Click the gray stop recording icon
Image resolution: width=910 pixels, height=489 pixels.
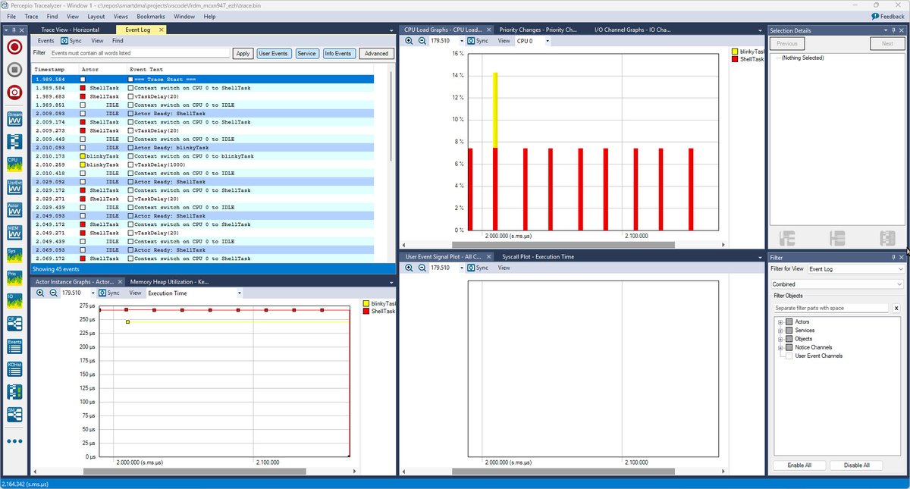point(14,70)
